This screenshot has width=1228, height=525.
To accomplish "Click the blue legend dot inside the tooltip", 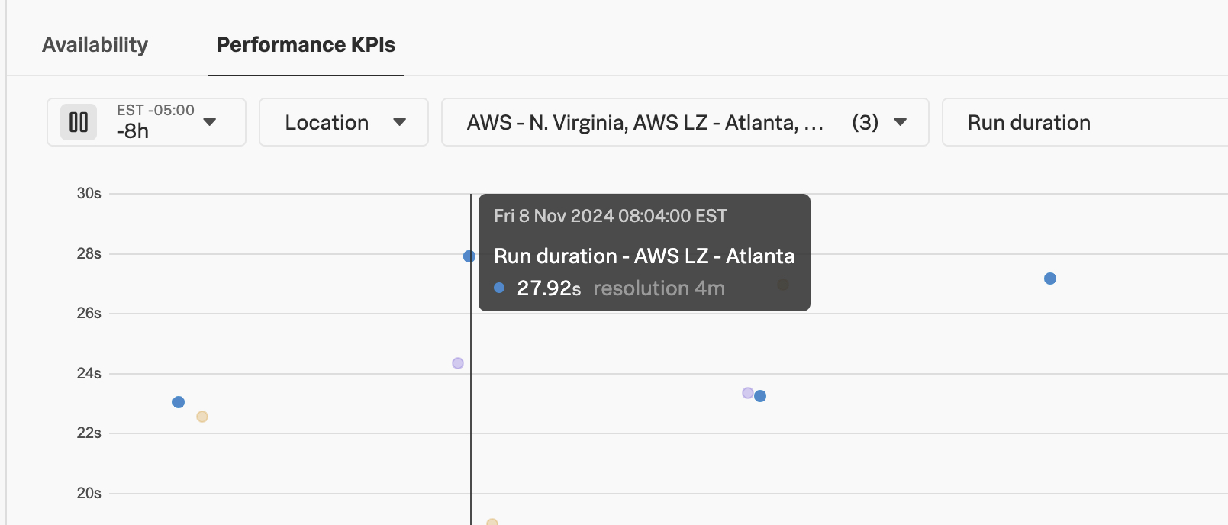I will 500,288.
